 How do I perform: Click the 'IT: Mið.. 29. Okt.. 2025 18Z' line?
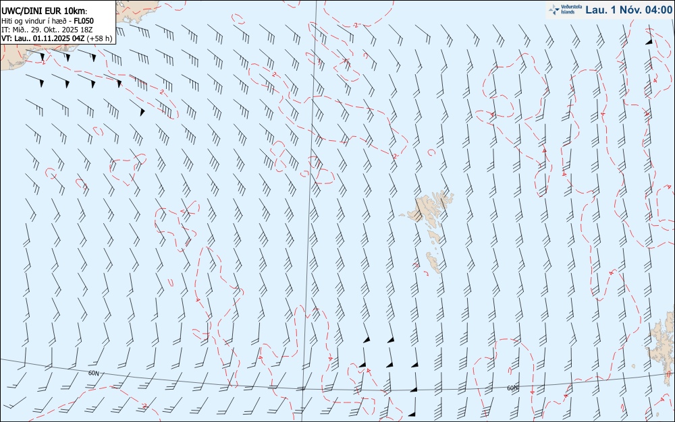[47, 30]
